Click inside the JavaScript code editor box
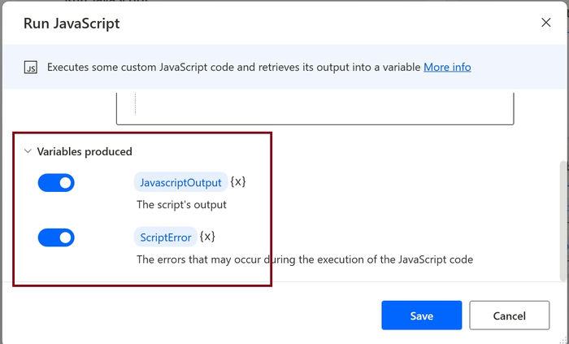 click(315, 108)
